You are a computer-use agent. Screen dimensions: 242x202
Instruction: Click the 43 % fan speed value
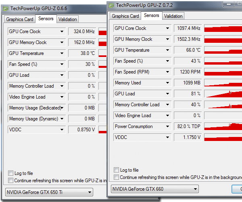click(x=188, y=61)
